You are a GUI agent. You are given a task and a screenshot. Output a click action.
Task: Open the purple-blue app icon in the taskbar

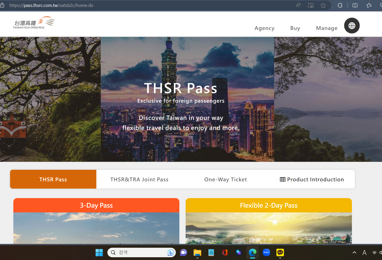click(x=239, y=252)
